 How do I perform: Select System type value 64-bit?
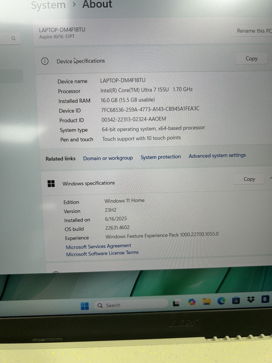(153, 129)
